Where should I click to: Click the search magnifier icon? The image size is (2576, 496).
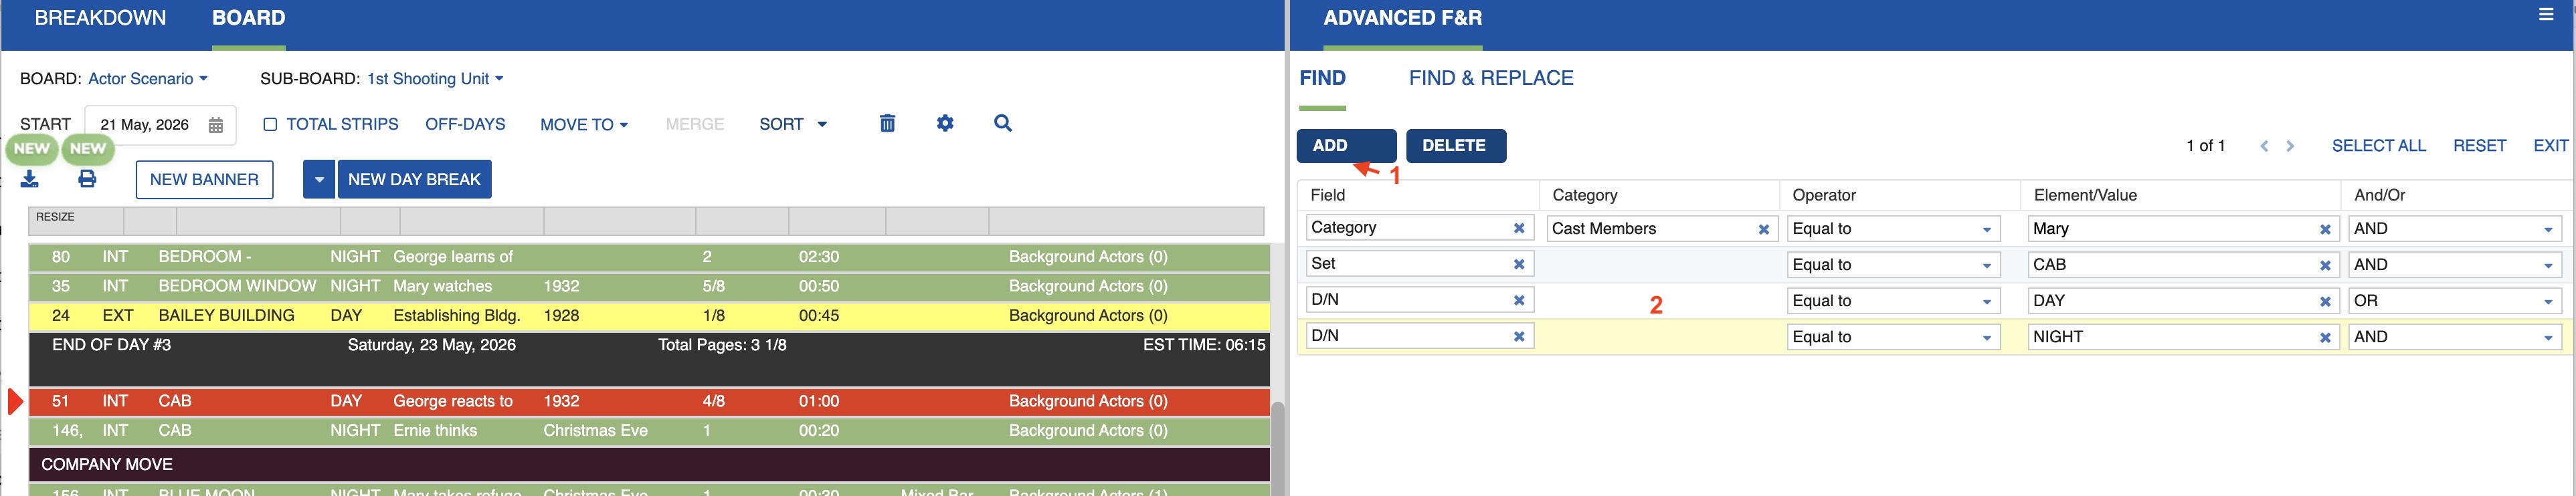pyautogui.click(x=1003, y=123)
